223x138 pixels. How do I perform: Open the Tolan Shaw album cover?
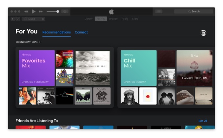click(x=185, y=96)
